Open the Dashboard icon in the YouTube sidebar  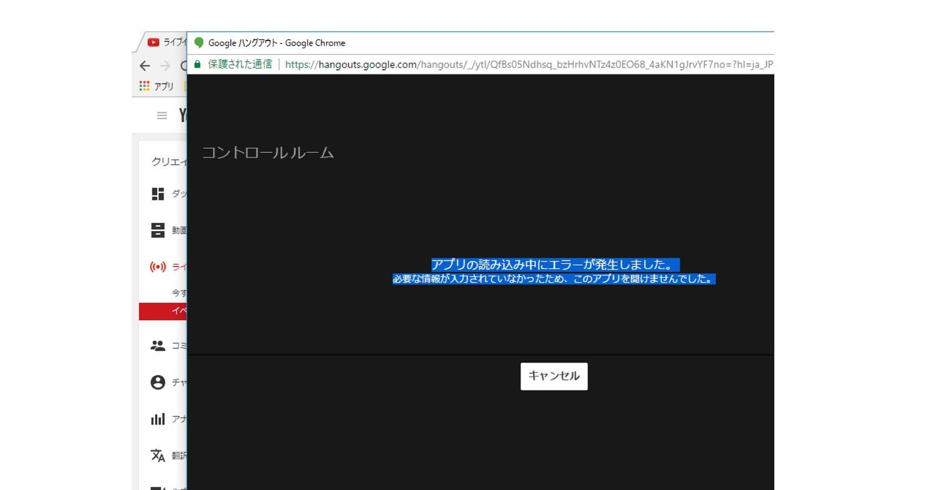[x=158, y=194]
